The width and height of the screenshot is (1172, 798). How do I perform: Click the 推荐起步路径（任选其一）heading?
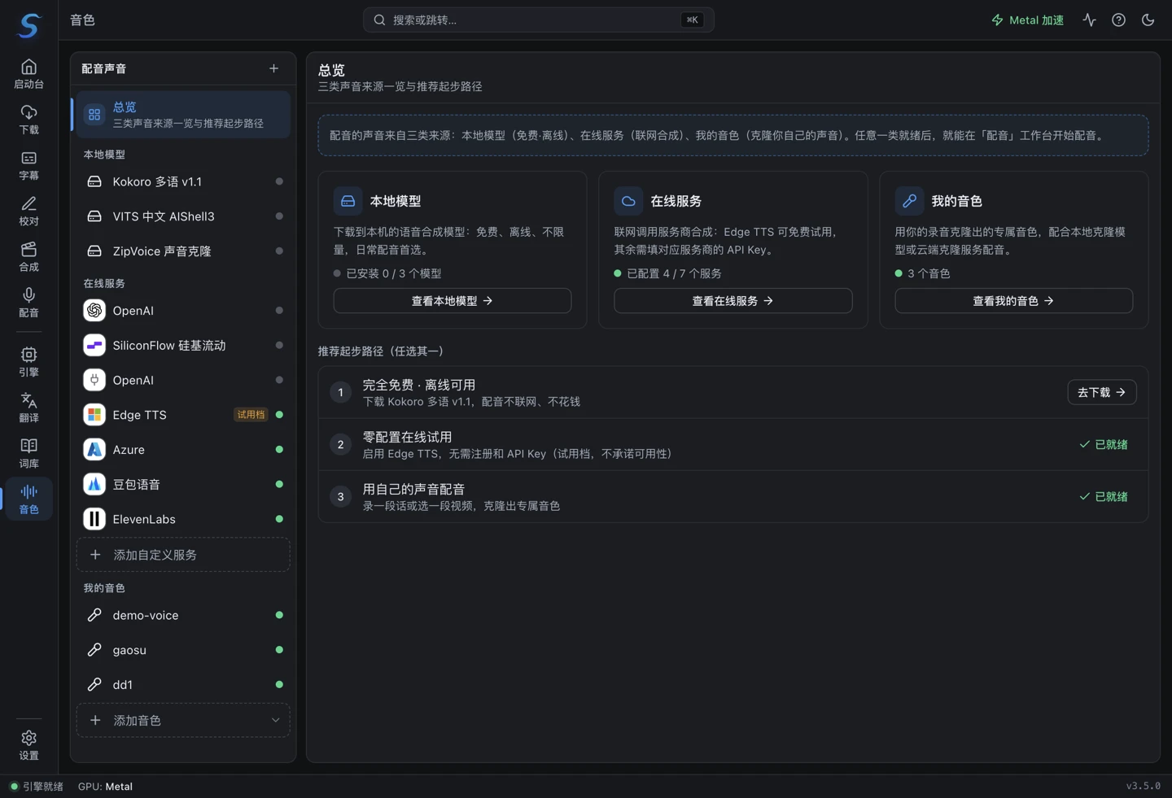[381, 351]
